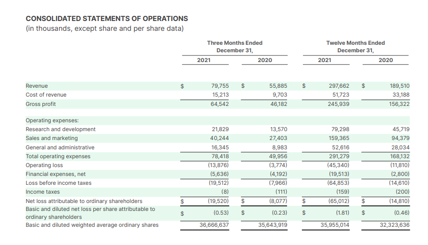Select R&D value 21,829
Screen dimensions: 428x245
coord(220,129)
